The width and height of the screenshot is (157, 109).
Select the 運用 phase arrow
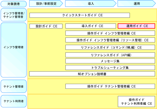(137, 3)
